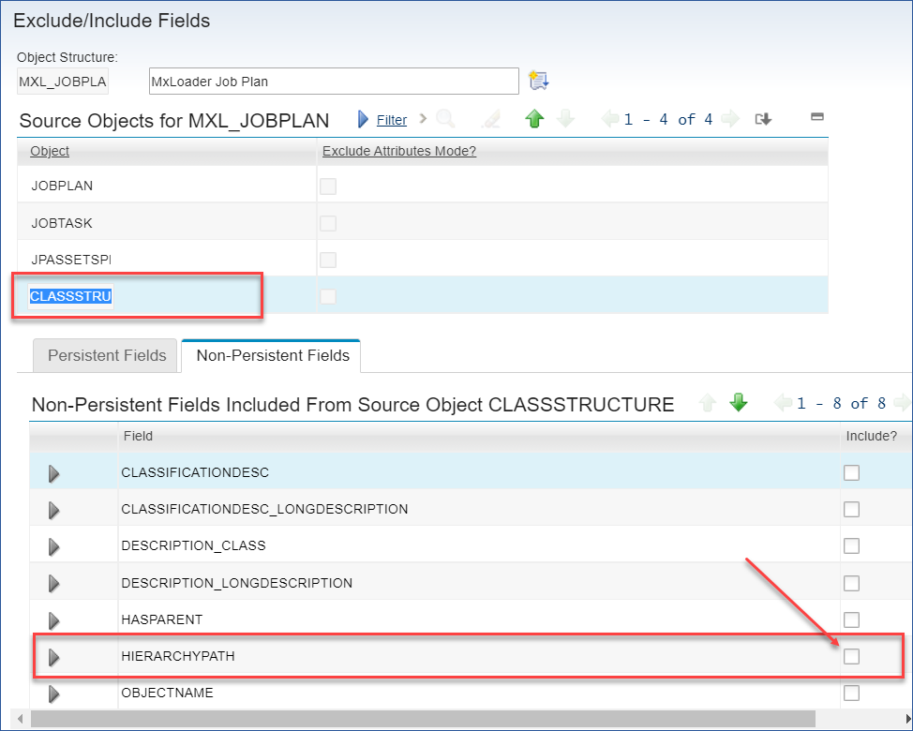The height and width of the screenshot is (731, 913).
Task: Click the MxLoader Job Plan description field
Action: (x=334, y=82)
